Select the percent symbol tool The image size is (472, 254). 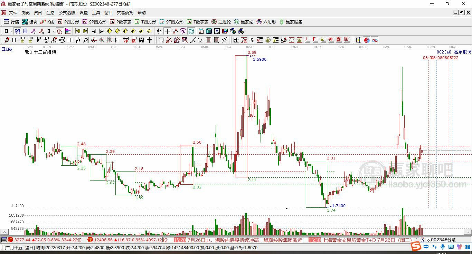252,40
